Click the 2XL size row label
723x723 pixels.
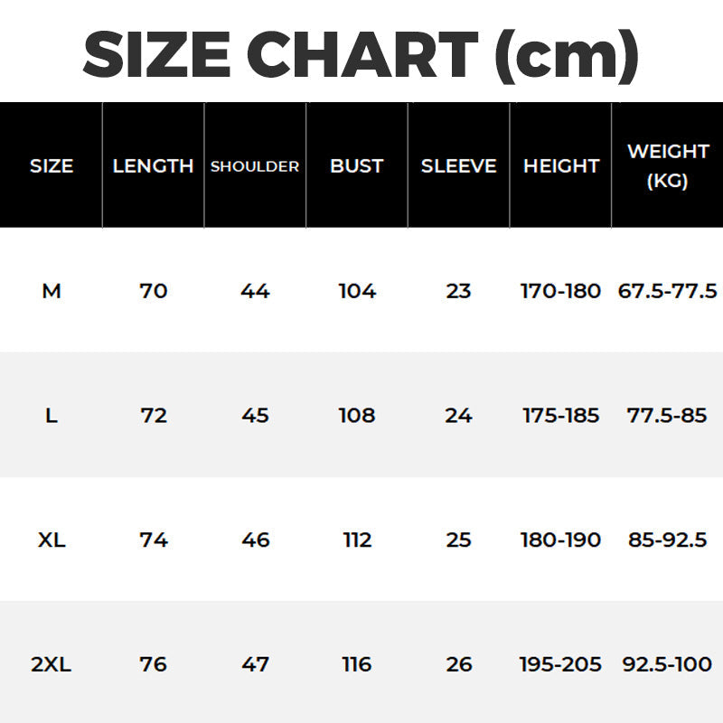click(52, 665)
